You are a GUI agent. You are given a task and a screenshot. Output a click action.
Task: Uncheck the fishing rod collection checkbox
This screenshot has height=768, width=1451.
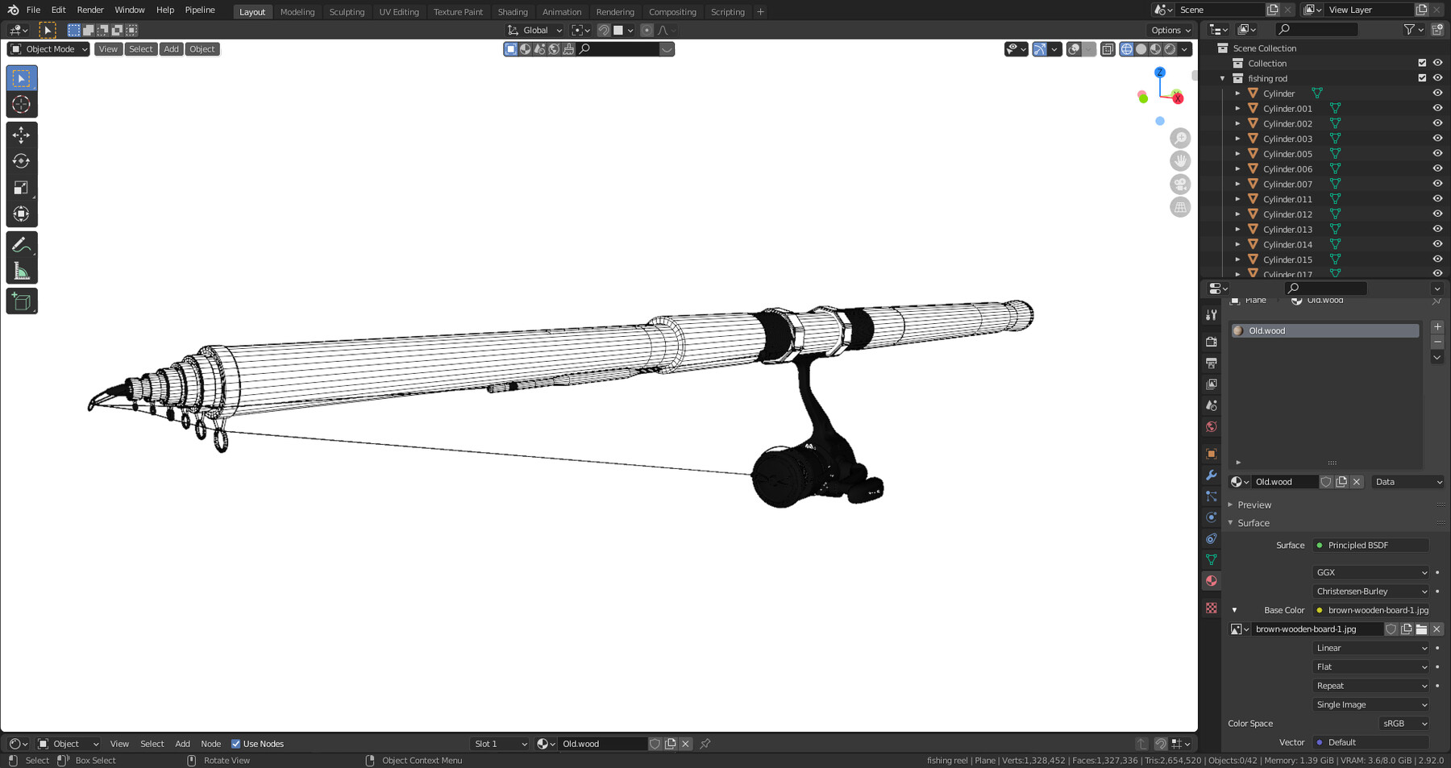click(1423, 77)
